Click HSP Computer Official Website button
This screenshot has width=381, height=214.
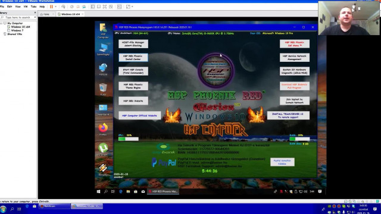pos(139,115)
